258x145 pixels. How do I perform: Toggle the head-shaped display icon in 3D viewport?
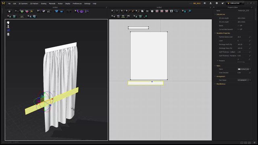coord(8,34)
